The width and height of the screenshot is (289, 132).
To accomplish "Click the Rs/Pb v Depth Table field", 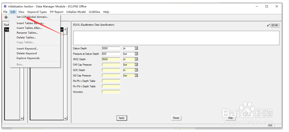I will [111, 81].
